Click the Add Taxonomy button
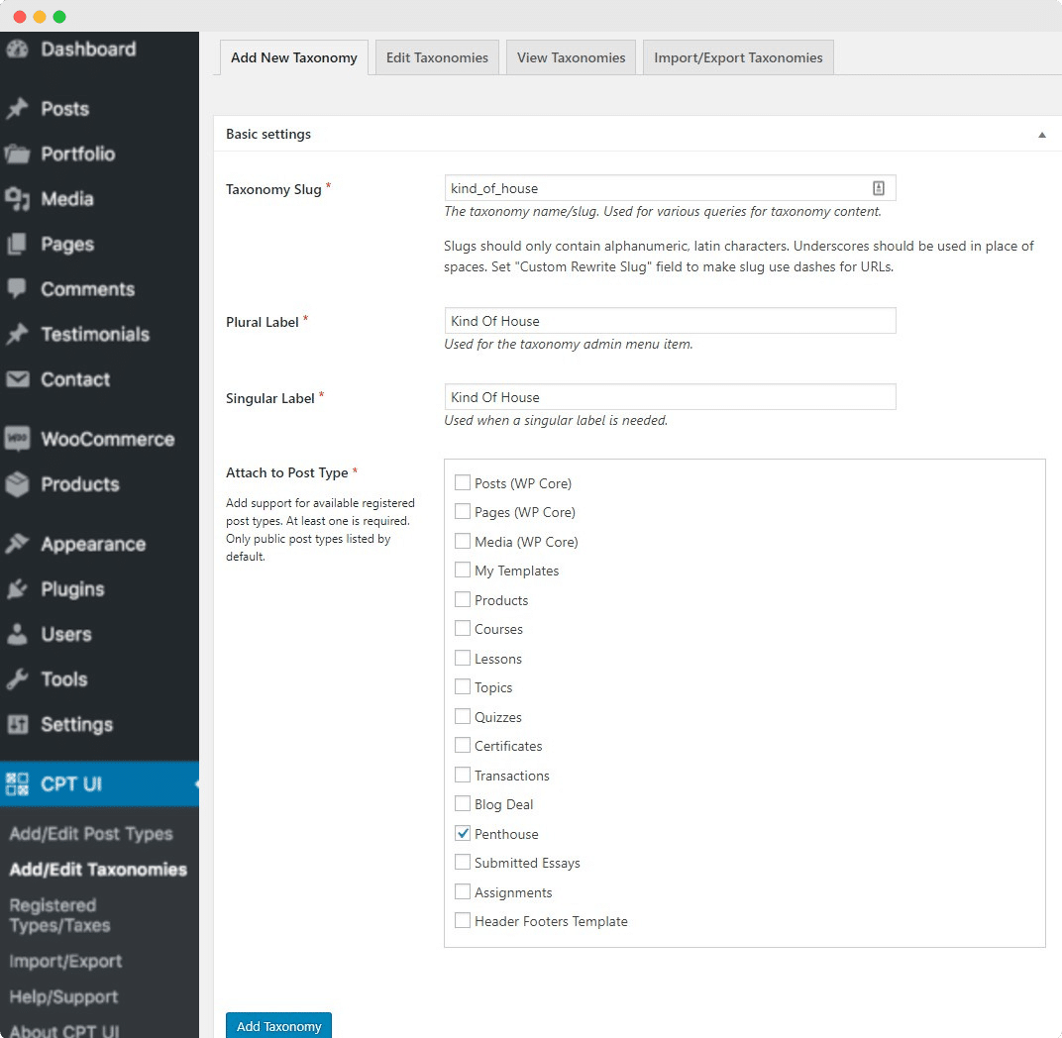1062x1038 pixels. tap(278, 1025)
